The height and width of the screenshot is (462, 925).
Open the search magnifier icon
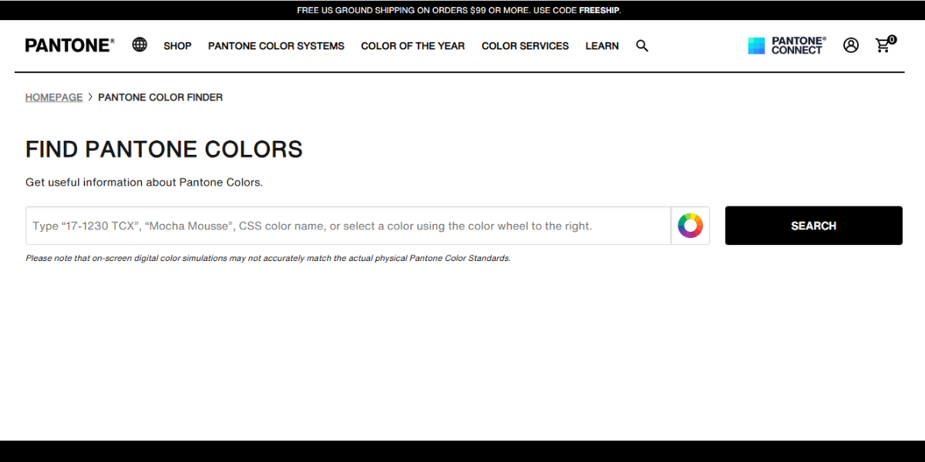(642, 45)
